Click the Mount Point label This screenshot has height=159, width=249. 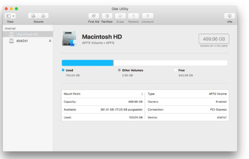click(x=72, y=94)
